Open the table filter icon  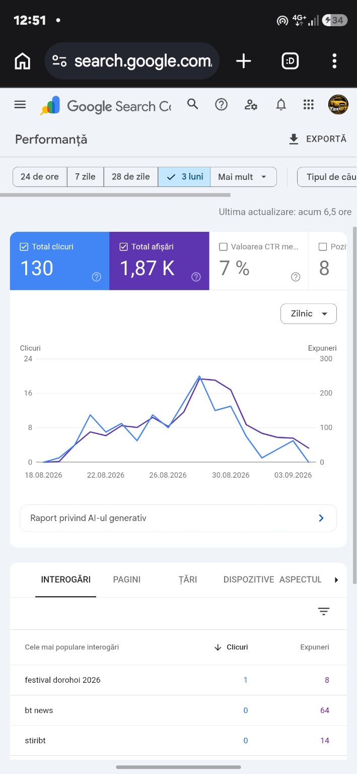click(x=324, y=611)
